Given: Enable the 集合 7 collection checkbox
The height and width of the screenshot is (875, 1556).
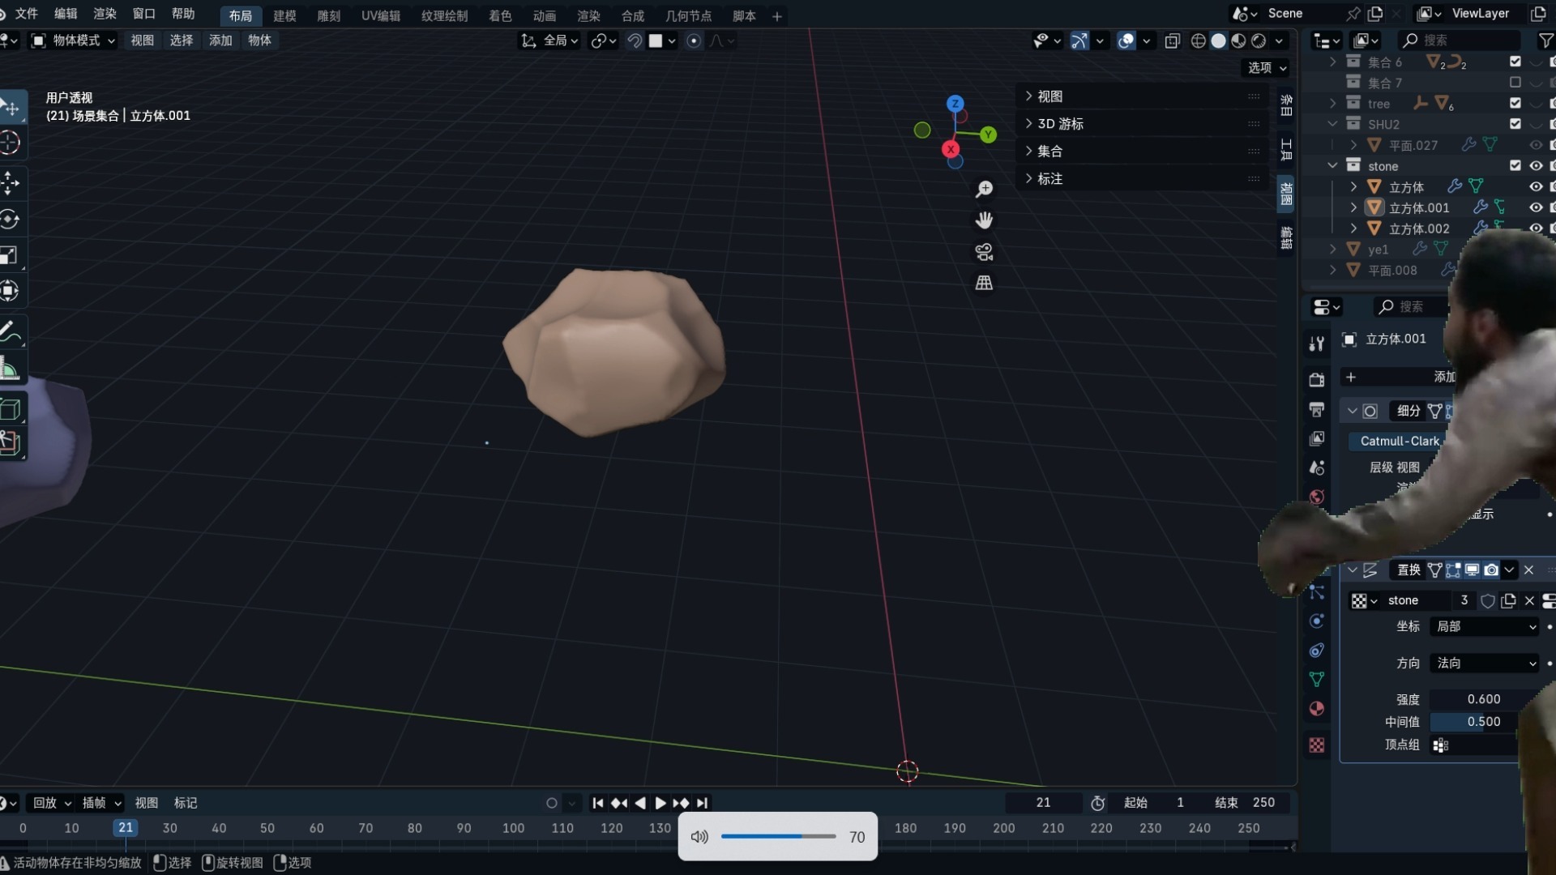Looking at the screenshot, I should [1515, 82].
